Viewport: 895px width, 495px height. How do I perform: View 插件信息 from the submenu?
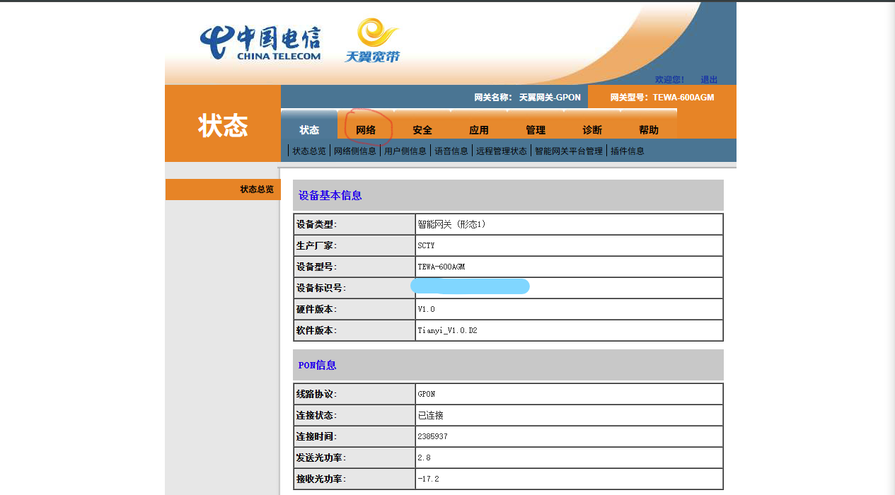coord(626,150)
